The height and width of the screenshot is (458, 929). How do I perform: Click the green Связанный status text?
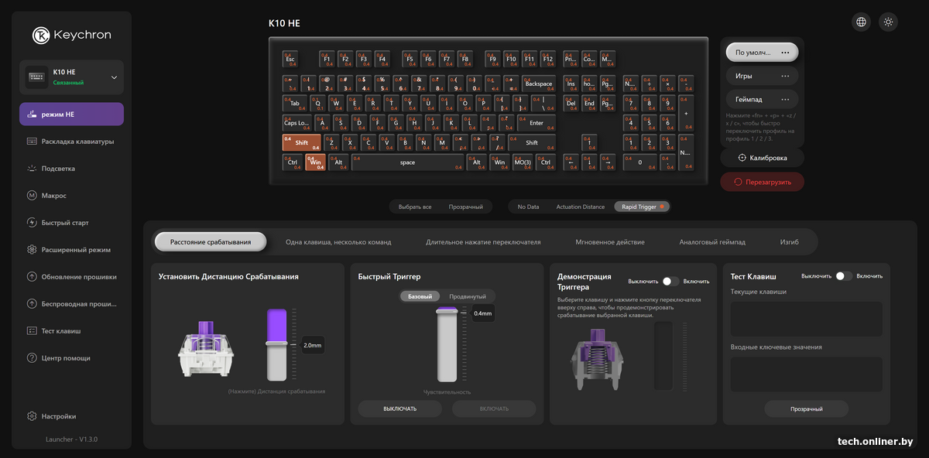click(x=68, y=82)
